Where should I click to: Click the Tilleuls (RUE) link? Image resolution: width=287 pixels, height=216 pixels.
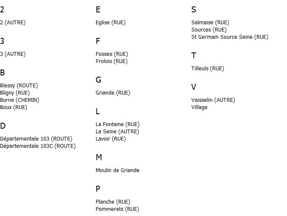click(208, 69)
